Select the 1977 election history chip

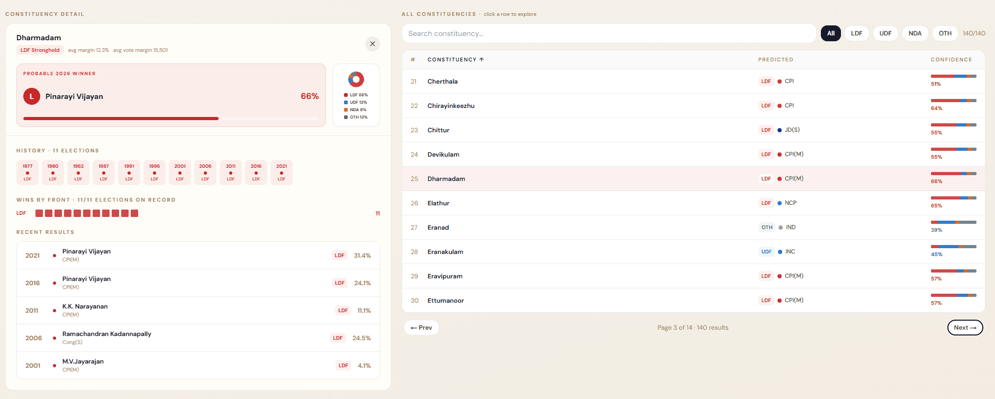tap(28, 173)
